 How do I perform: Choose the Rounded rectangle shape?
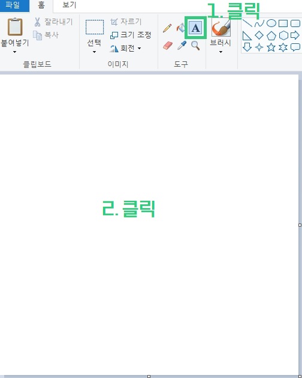(x=295, y=23)
